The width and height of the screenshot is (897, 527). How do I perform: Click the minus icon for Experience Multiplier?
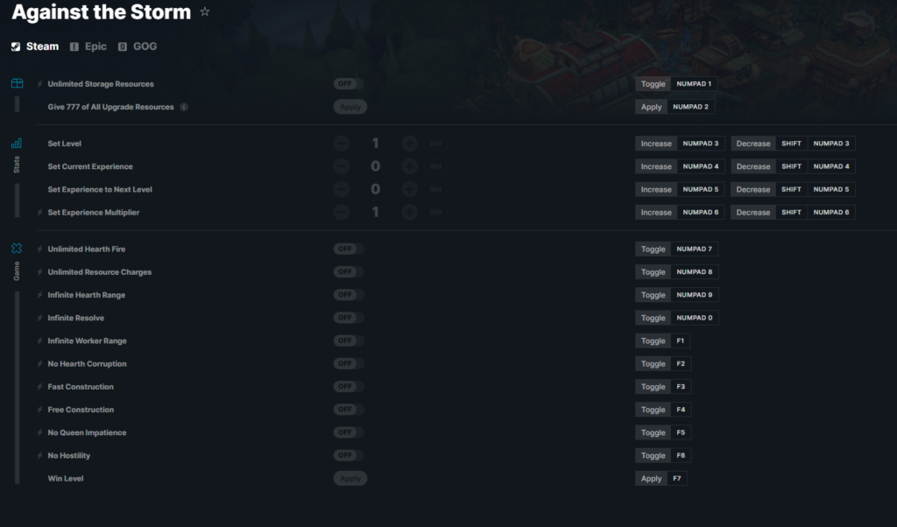click(342, 212)
